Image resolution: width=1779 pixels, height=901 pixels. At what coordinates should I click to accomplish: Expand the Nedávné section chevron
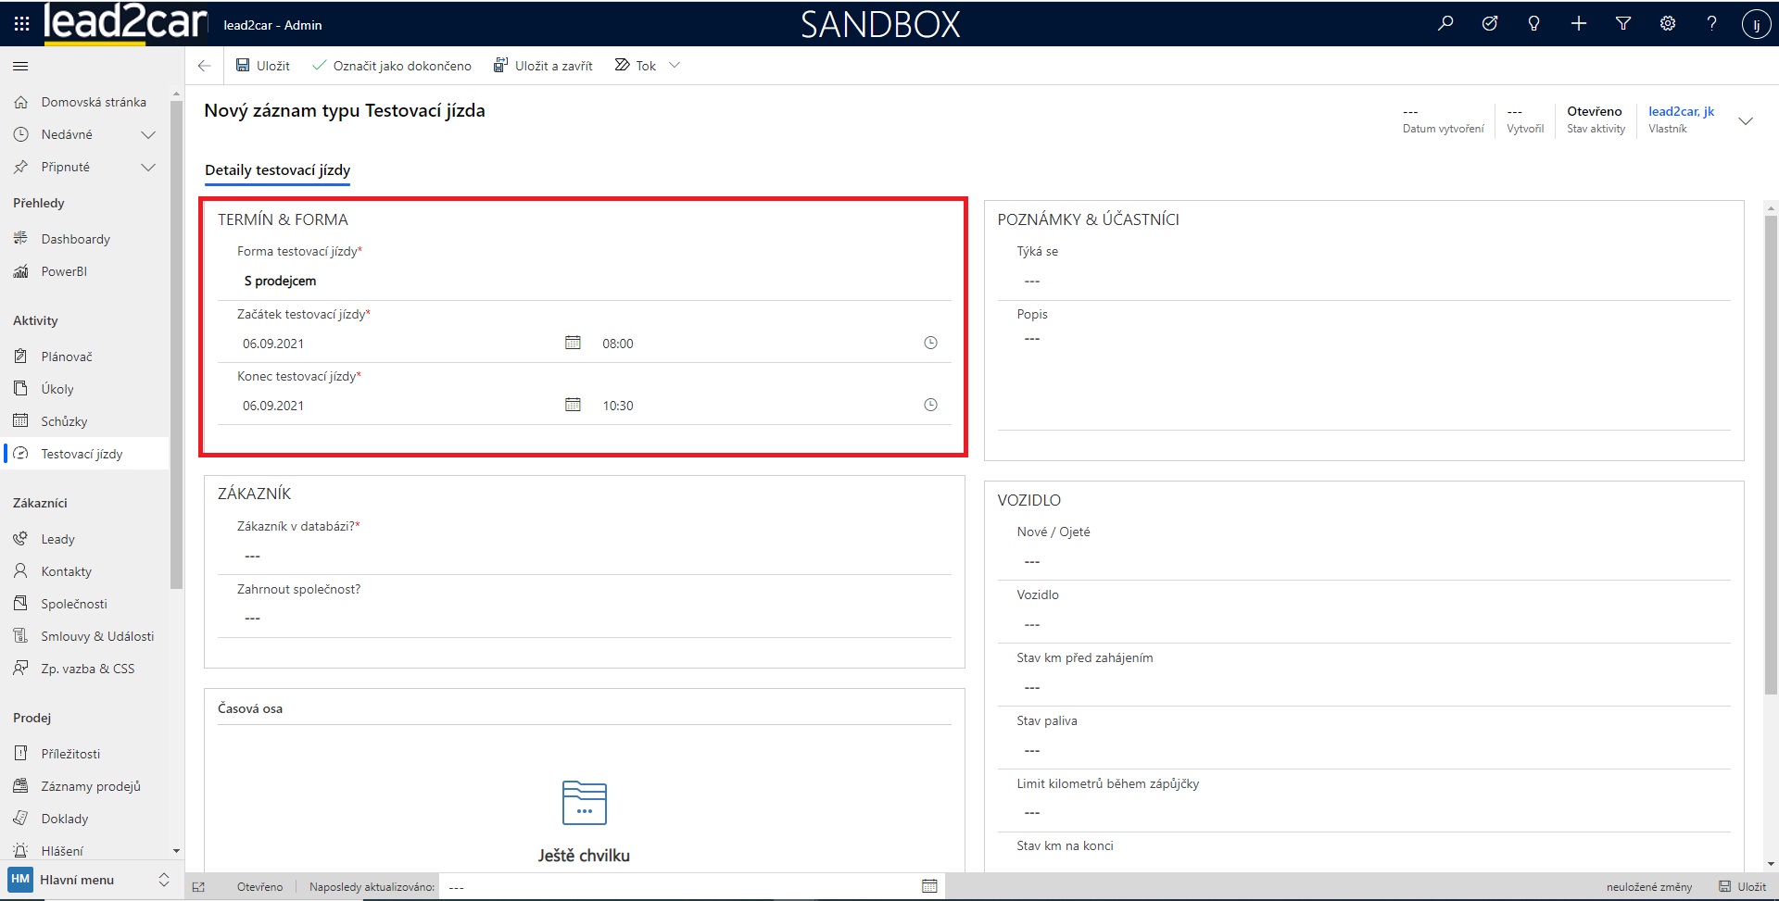147,135
